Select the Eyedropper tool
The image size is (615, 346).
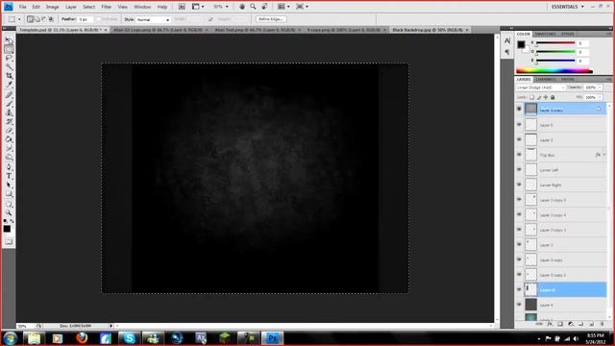tap(9, 85)
